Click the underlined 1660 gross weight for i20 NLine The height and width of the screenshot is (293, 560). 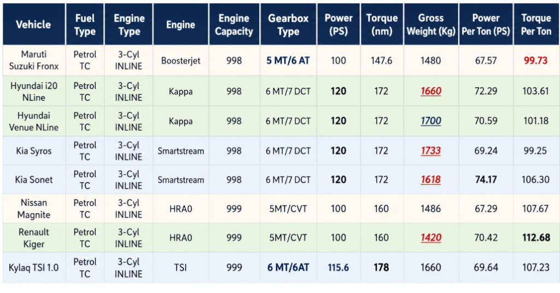pyautogui.click(x=430, y=91)
